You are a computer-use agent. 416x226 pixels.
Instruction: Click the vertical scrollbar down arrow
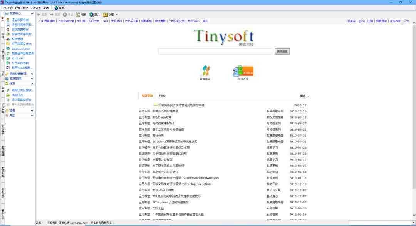click(x=414, y=215)
